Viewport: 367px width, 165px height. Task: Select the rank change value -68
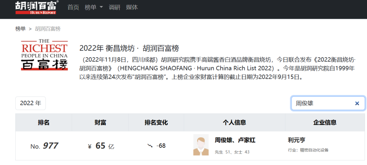click(161, 146)
